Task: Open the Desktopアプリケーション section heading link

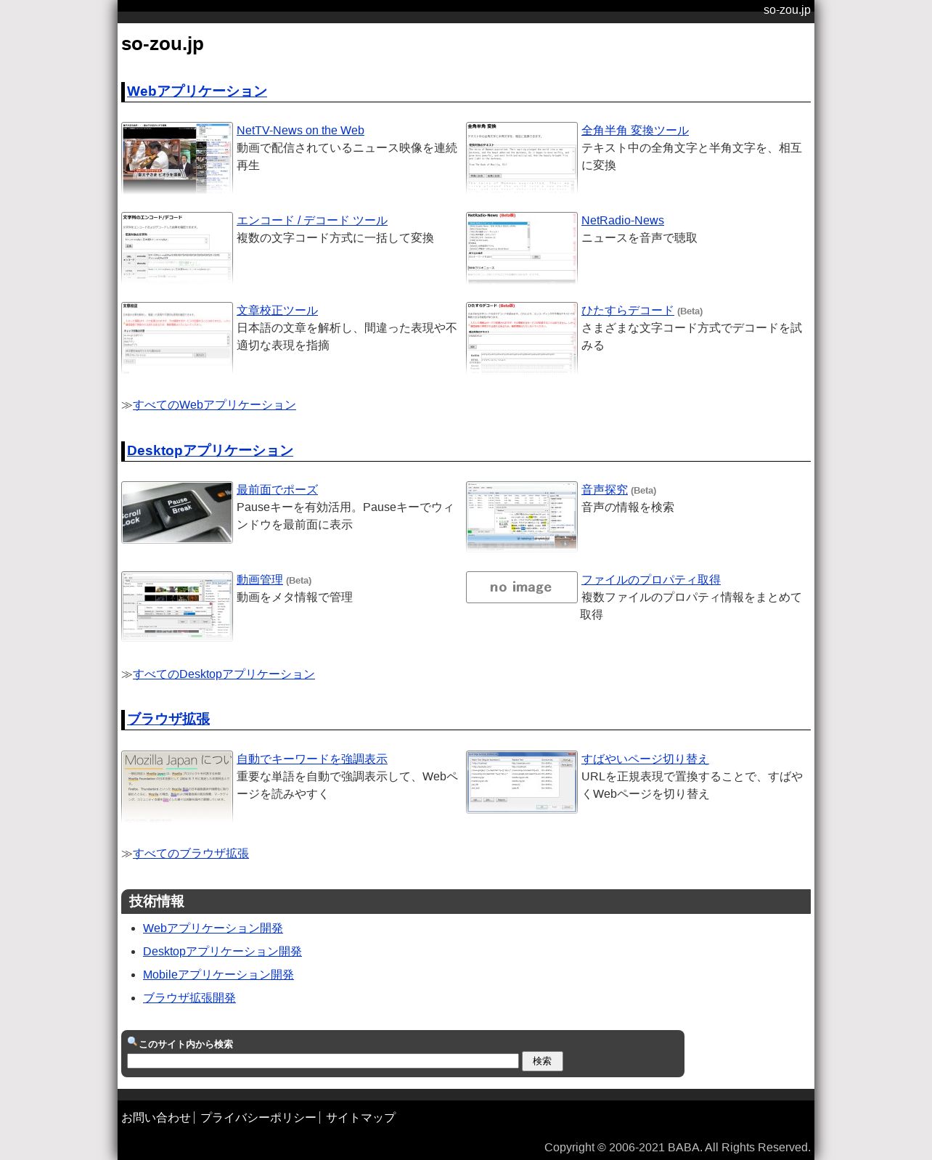Action: pos(210,450)
